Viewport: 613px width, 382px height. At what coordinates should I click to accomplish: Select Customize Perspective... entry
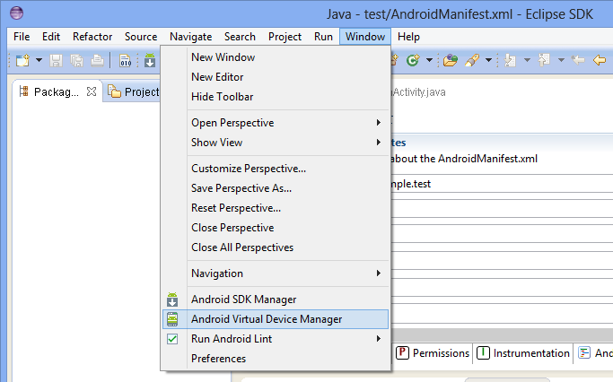click(x=276, y=169)
